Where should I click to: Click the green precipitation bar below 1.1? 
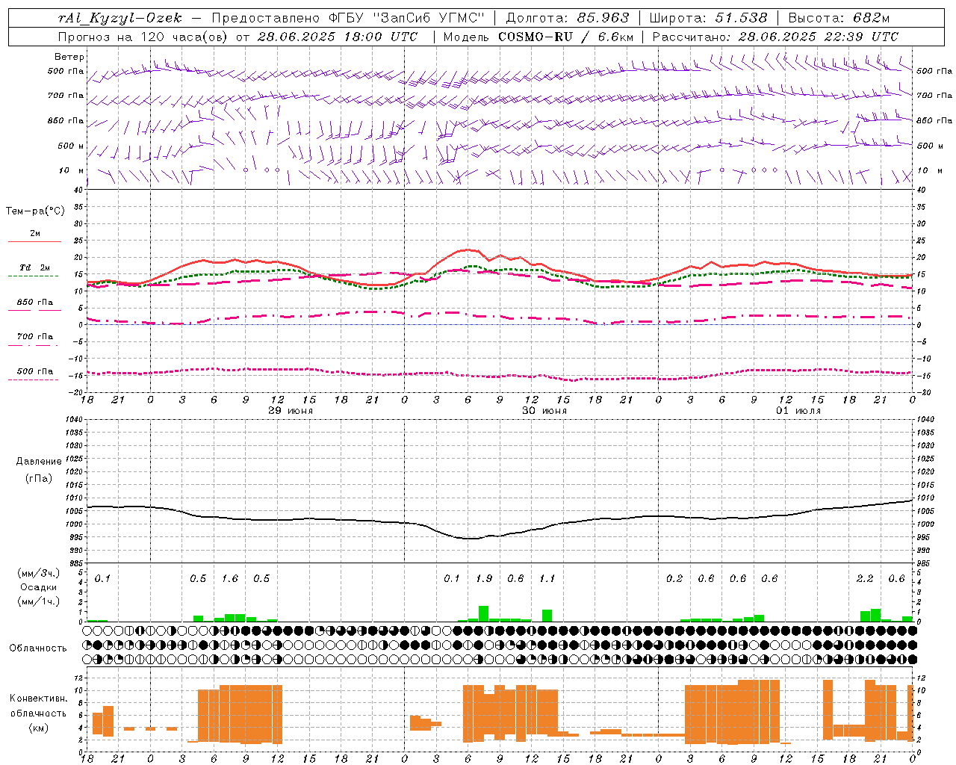click(547, 616)
